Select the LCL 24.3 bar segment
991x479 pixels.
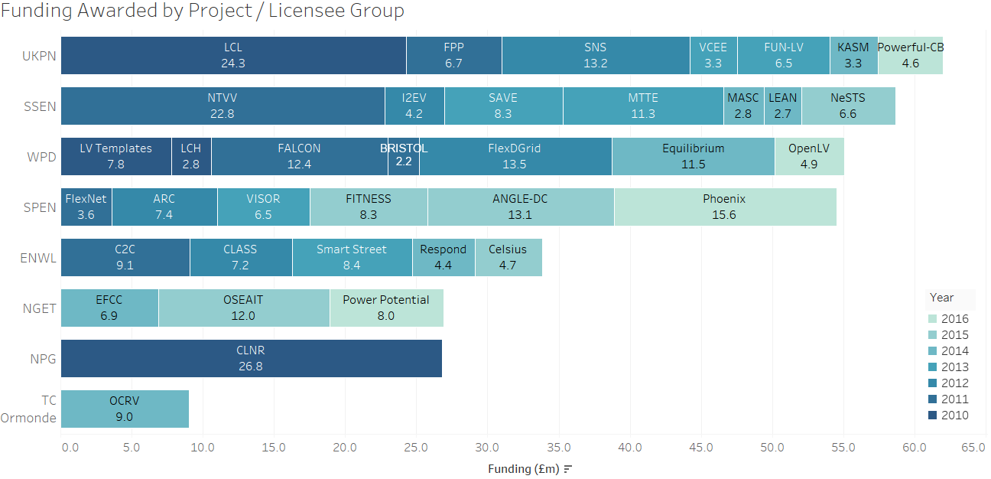click(x=233, y=55)
